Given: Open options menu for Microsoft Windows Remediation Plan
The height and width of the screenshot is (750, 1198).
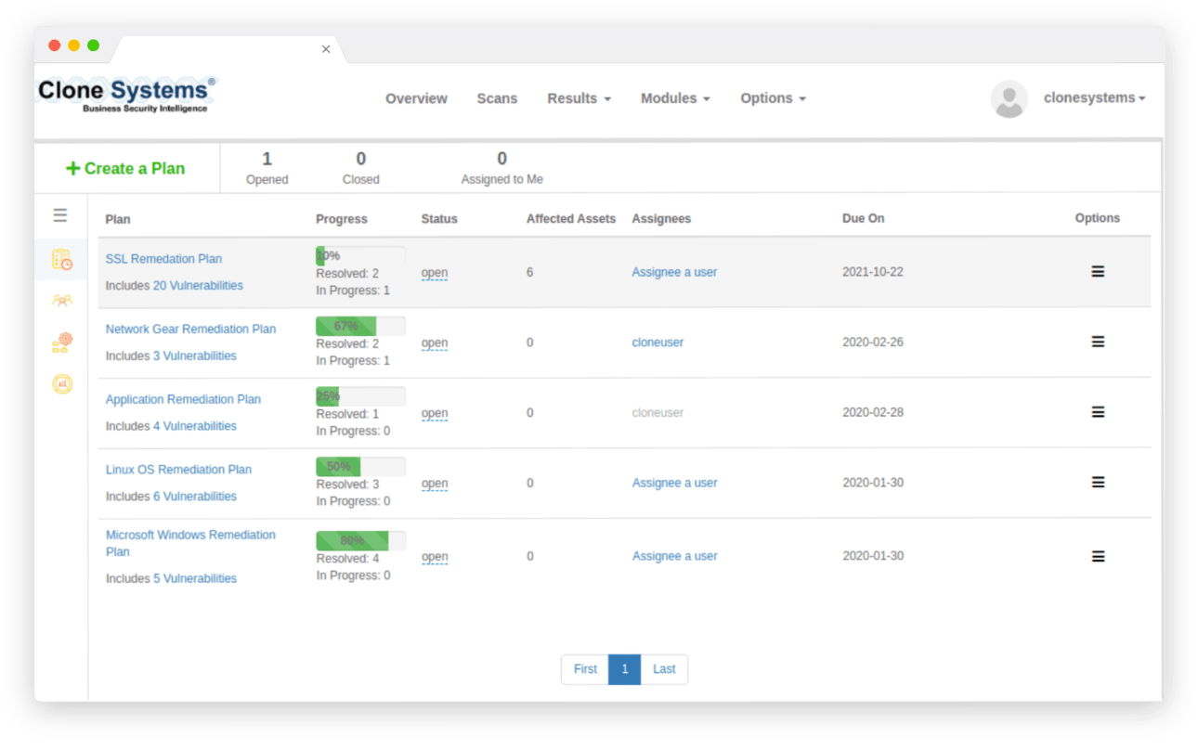Looking at the screenshot, I should point(1098,556).
